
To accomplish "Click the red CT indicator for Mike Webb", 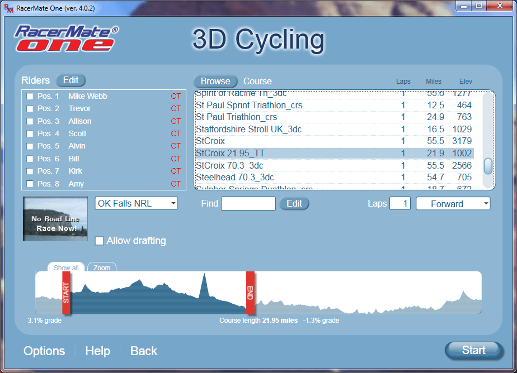I will 176,96.
